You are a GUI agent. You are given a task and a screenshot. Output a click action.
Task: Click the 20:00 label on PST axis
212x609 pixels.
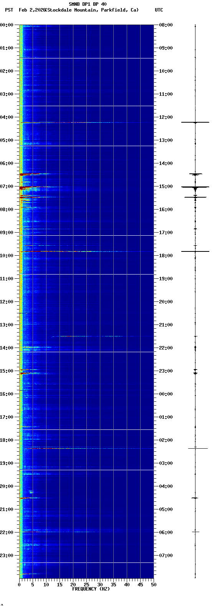pyautogui.click(x=7, y=486)
